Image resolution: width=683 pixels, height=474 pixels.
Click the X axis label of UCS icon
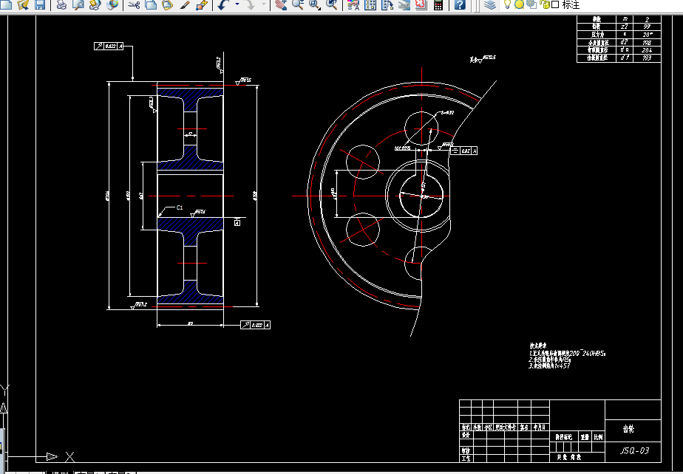[x=69, y=456]
